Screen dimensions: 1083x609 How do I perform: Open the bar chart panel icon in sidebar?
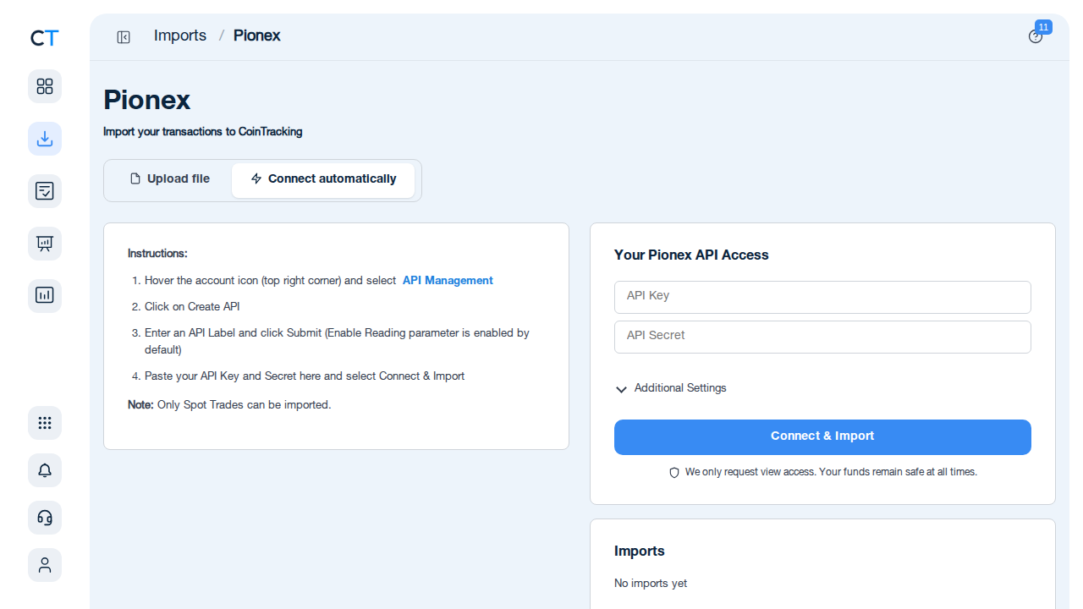(x=45, y=296)
